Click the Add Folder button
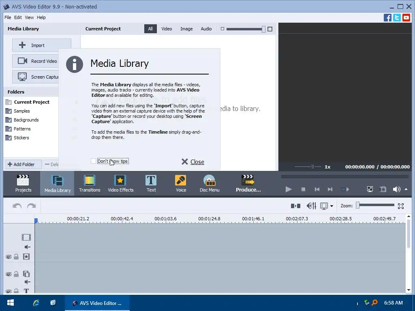This screenshot has height=311, width=415. pyautogui.click(x=23, y=164)
